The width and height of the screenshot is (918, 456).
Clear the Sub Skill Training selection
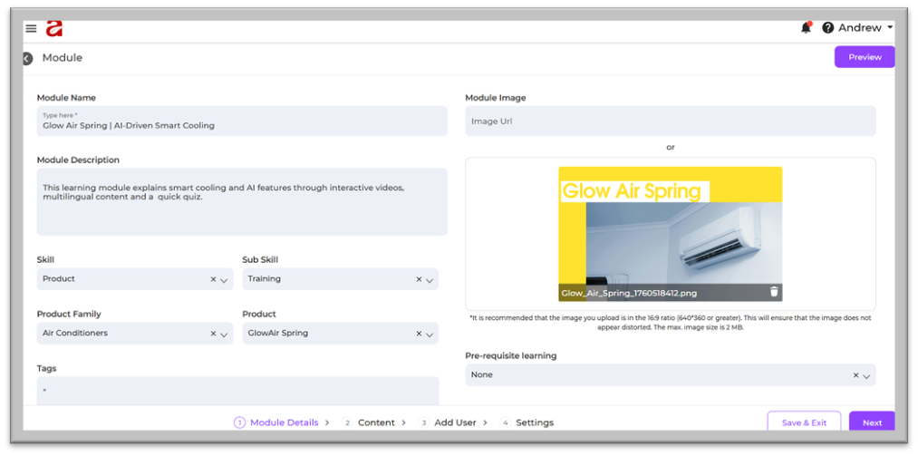[x=418, y=279]
